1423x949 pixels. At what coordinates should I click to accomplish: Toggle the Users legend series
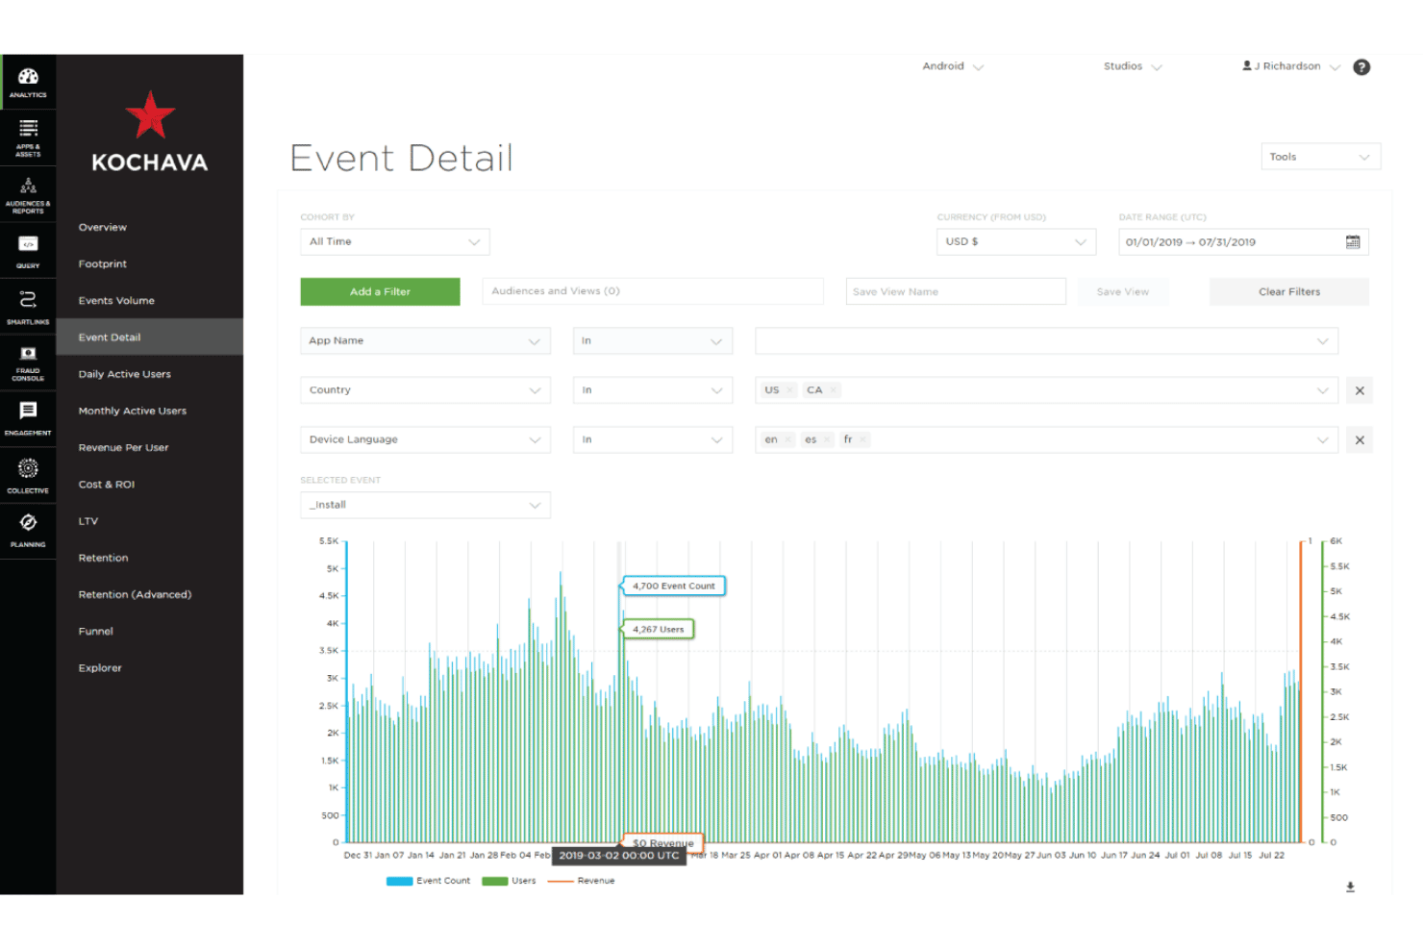click(x=509, y=881)
